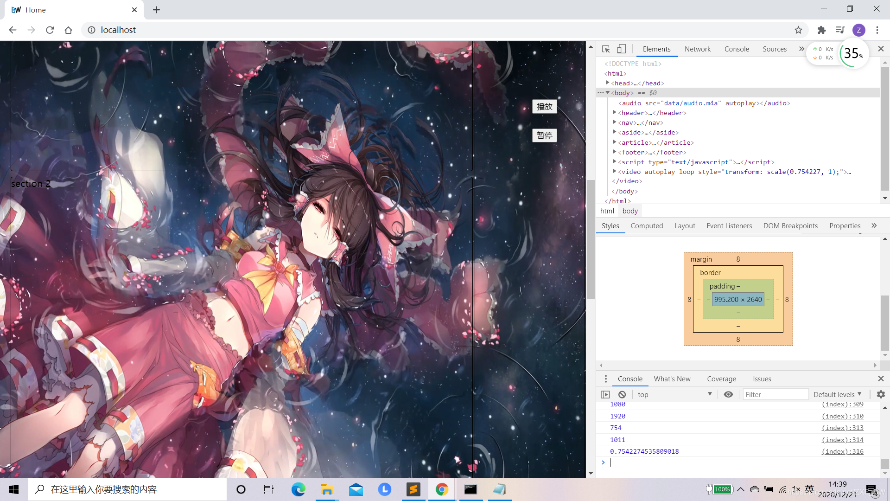Clear console icon
Screen dimensions: 890x501
pos(622,395)
